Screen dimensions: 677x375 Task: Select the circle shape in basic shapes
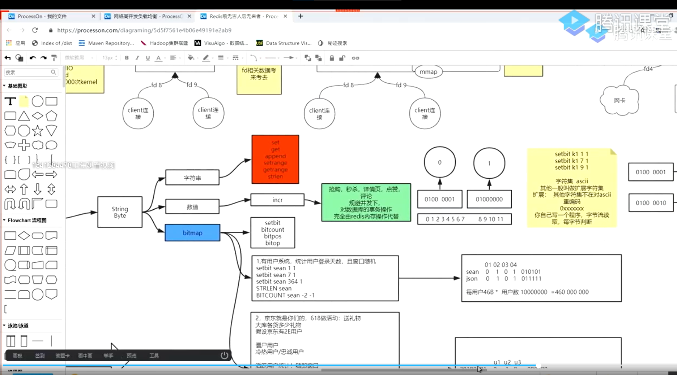pos(37,101)
